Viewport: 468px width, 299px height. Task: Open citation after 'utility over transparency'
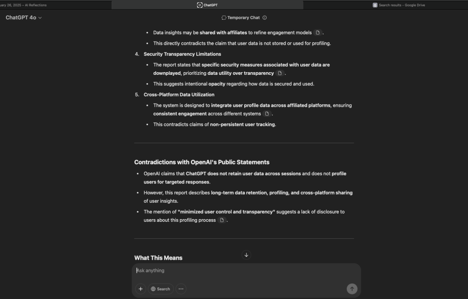(x=280, y=73)
